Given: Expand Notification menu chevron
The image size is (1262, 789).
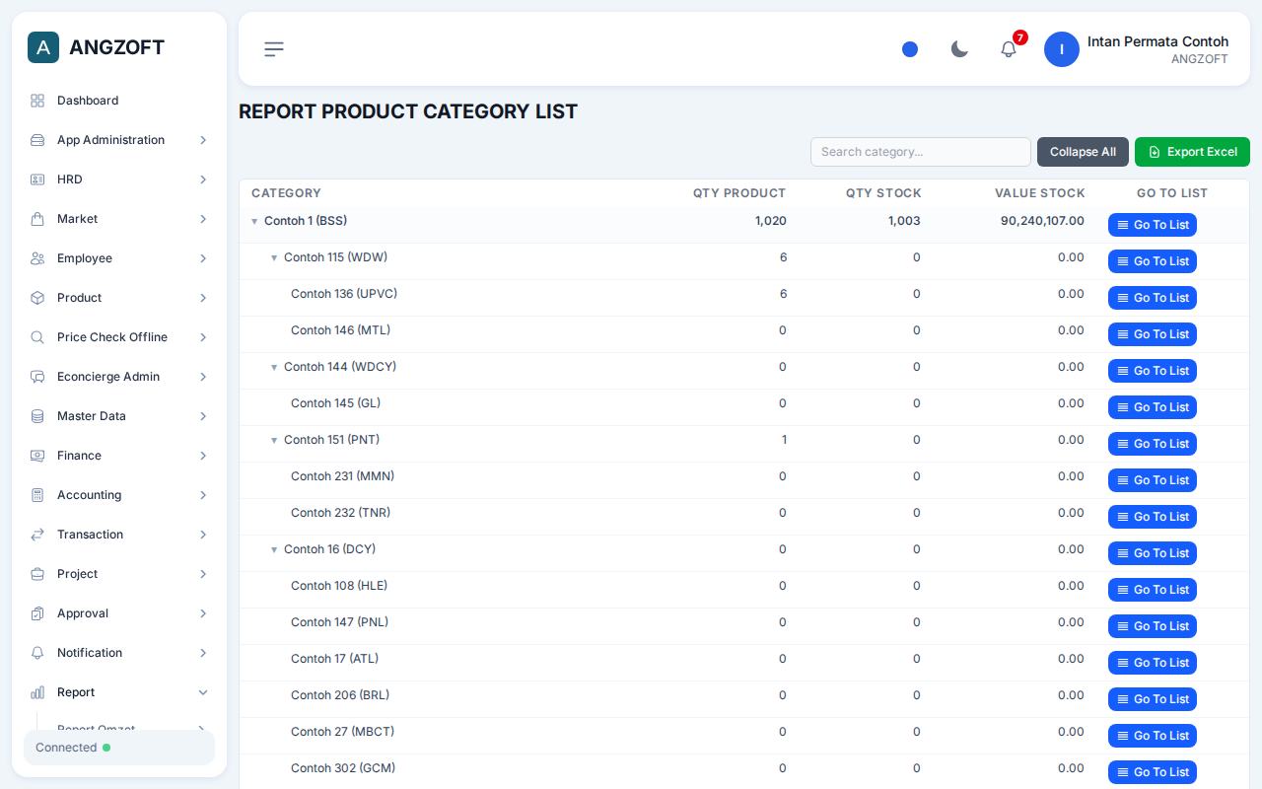Looking at the screenshot, I should coord(203,653).
